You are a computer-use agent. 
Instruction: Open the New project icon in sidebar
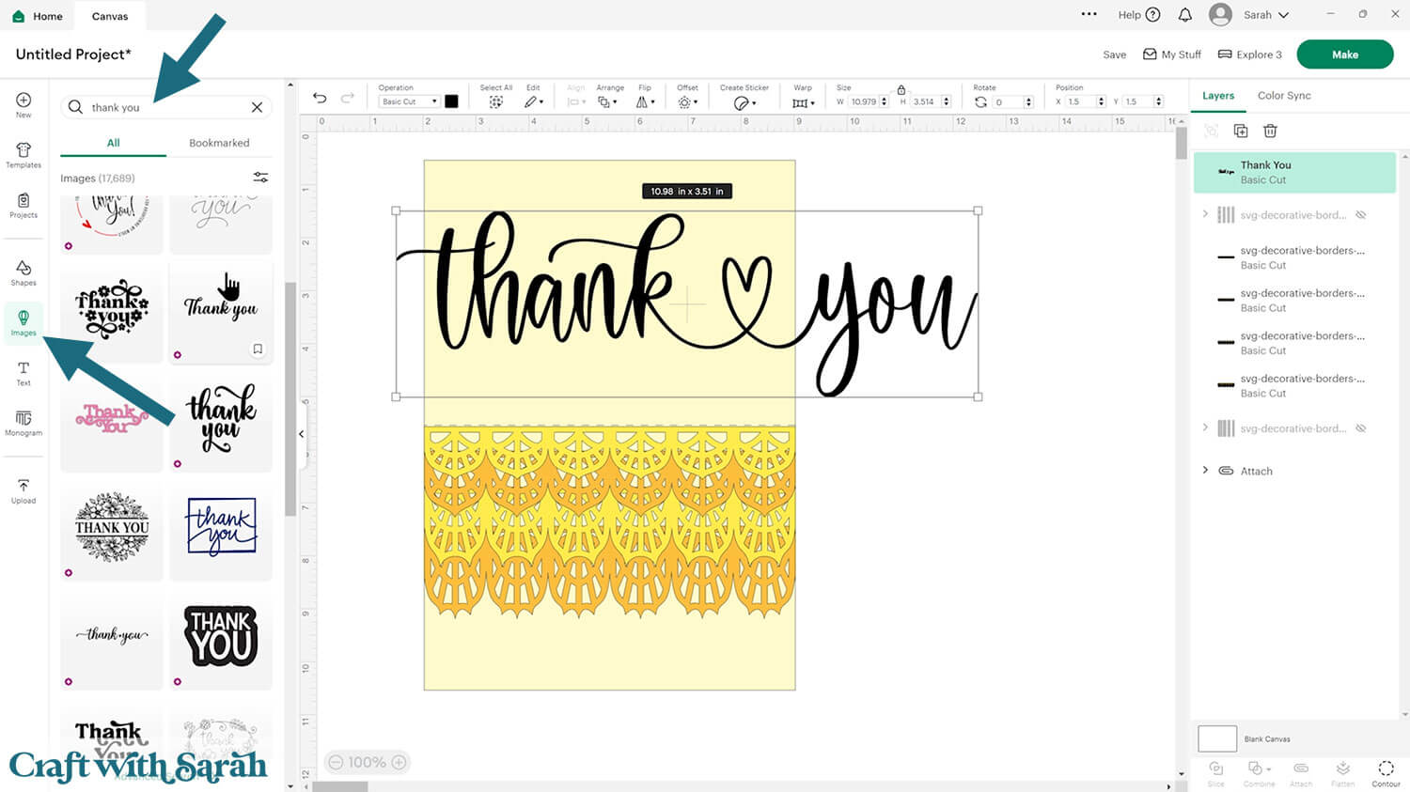click(23, 104)
